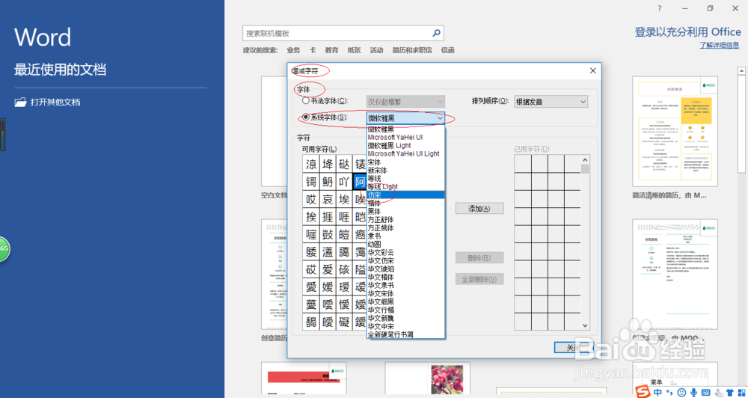Toggle the punctuation mode icon on IME bar
748x398 pixels.
671,393
